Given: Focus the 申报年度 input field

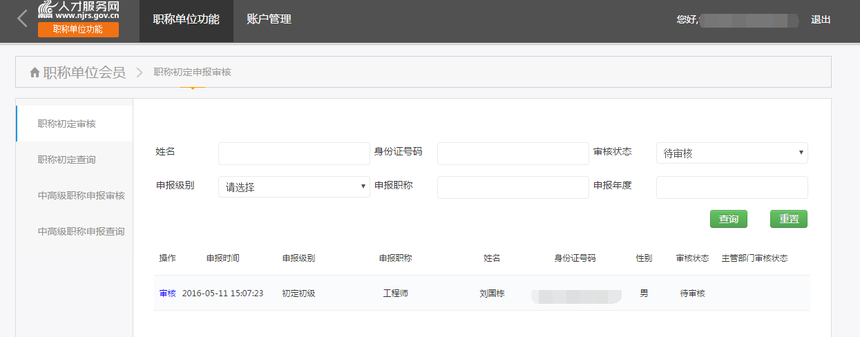Looking at the screenshot, I should 732,187.
